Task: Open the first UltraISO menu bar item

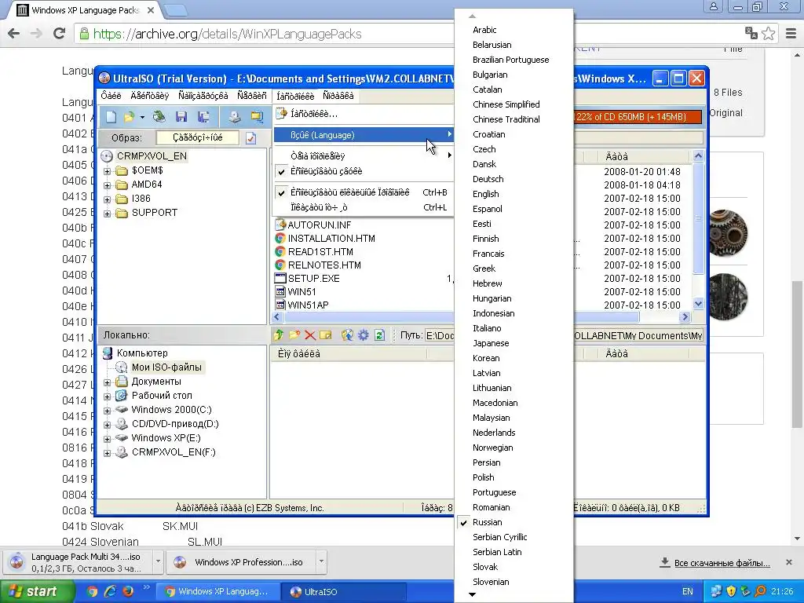Action: tap(111, 96)
